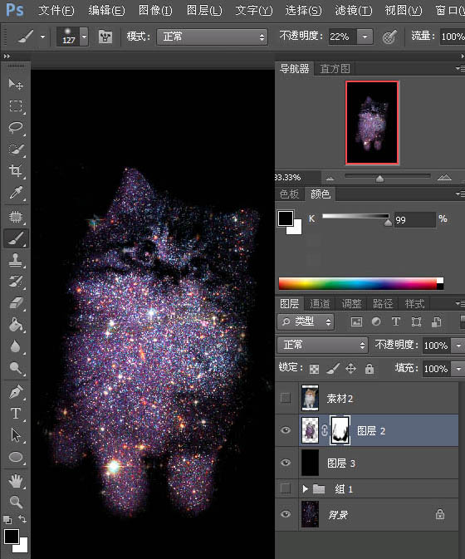Viewport: 465px width, 559px height.
Task: Select the Clone Stamp tool
Action: click(16, 260)
